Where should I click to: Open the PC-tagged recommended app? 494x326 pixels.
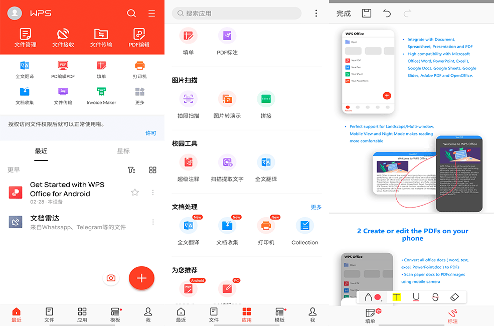227,288
